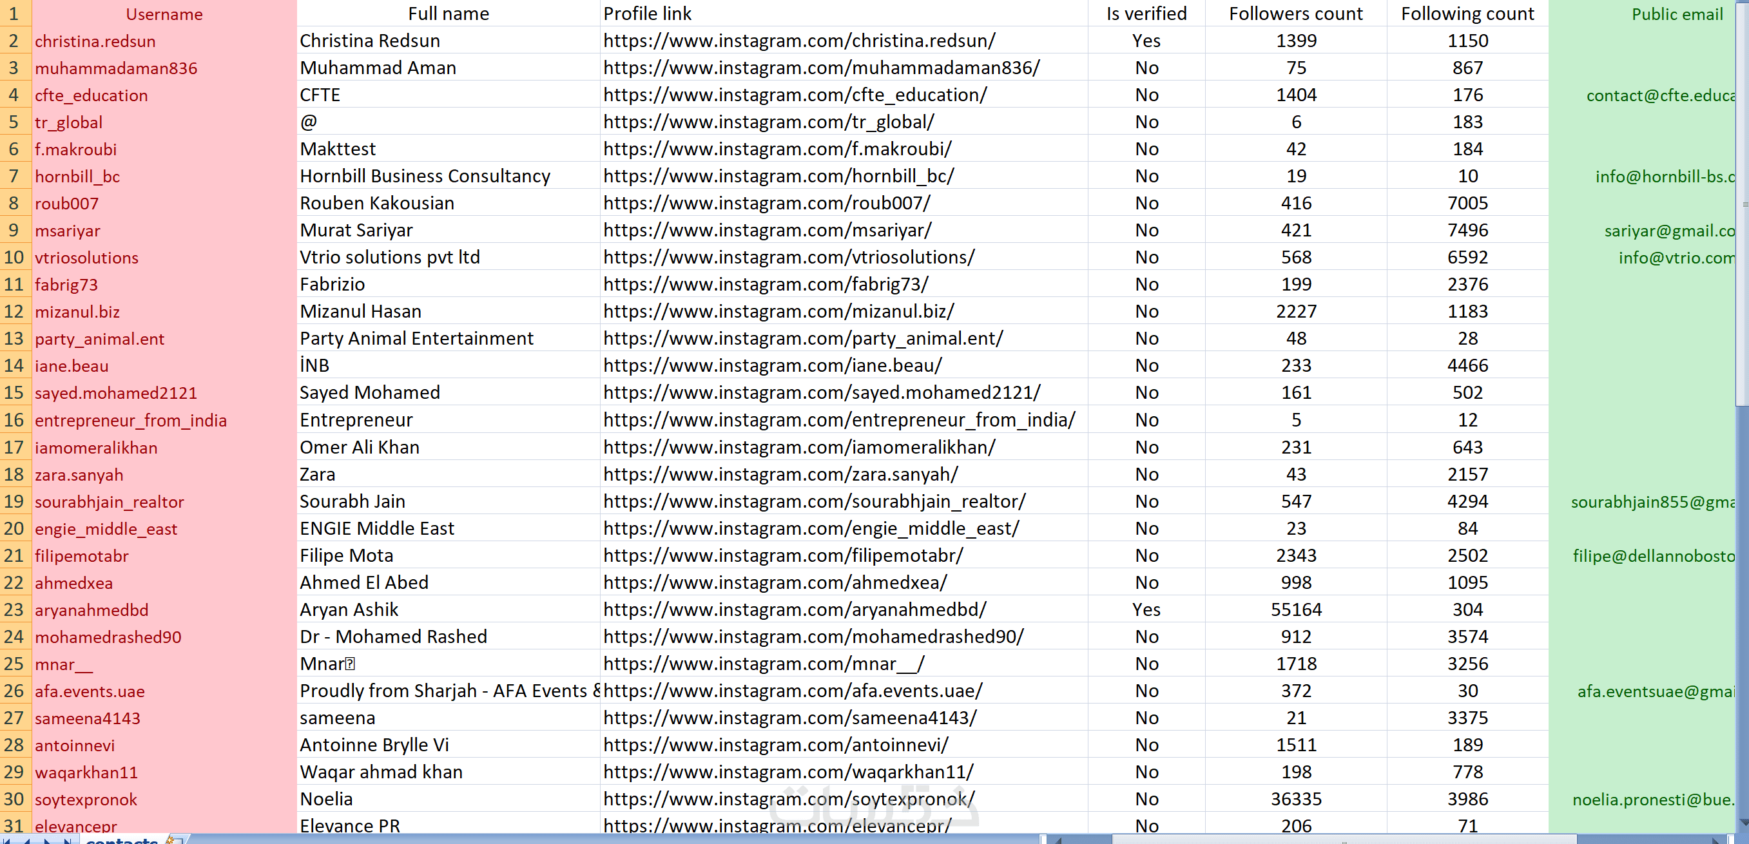This screenshot has height=844, width=1749.
Task: Click the next sheet navigation arrow
Action: [48, 841]
